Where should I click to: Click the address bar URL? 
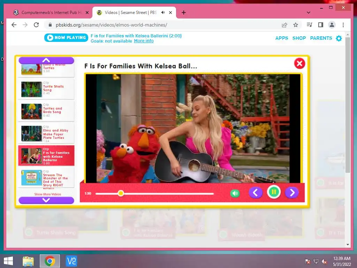tap(111, 25)
